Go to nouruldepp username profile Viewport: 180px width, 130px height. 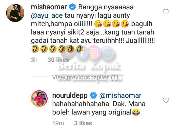(70, 96)
